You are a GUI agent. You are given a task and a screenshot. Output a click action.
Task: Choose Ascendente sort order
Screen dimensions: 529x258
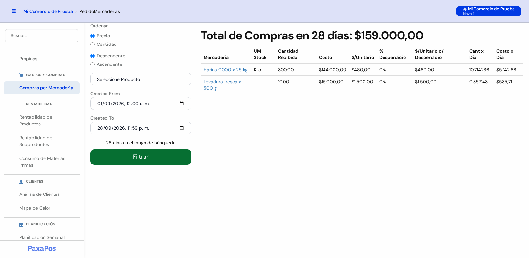(93, 64)
